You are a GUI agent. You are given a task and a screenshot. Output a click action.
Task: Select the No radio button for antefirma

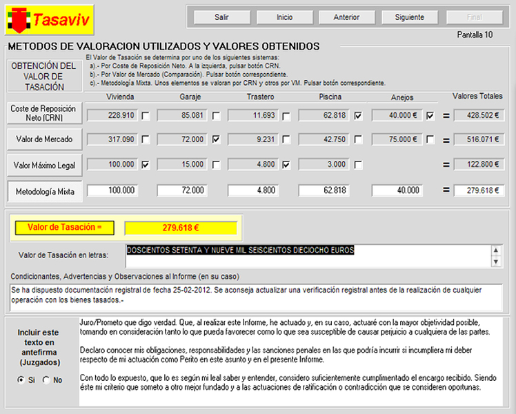tap(46, 379)
